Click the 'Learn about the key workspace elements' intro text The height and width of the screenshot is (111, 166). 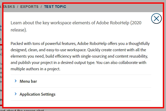point(76,26)
